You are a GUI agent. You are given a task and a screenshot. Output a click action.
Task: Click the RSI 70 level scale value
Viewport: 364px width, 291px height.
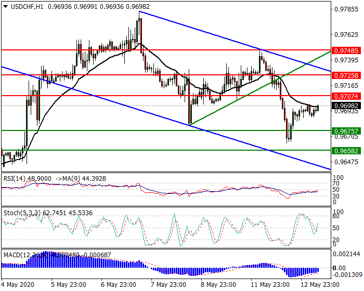pyautogui.click(x=336, y=183)
